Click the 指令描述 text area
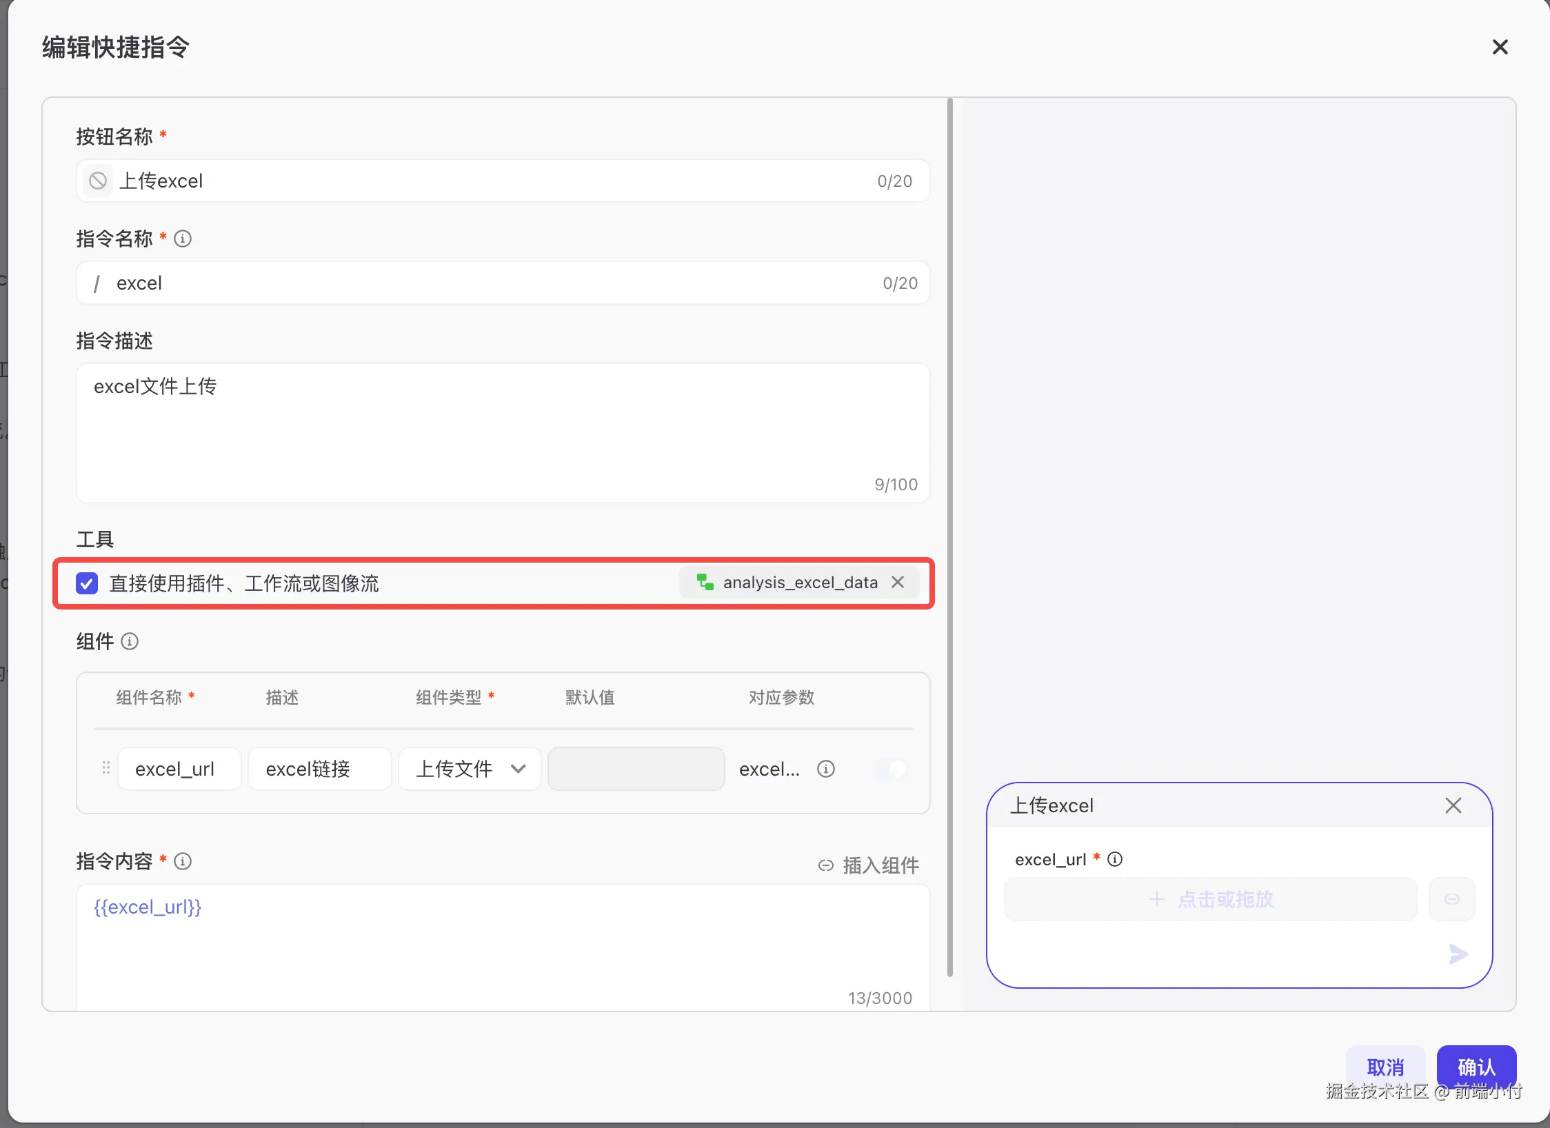Image resolution: width=1550 pixels, height=1128 pixels. tap(503, 432)
